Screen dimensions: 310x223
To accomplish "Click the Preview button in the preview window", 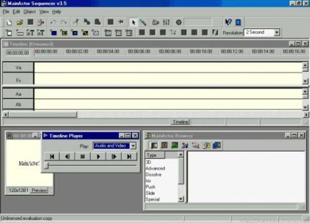I will pos(39,190).
